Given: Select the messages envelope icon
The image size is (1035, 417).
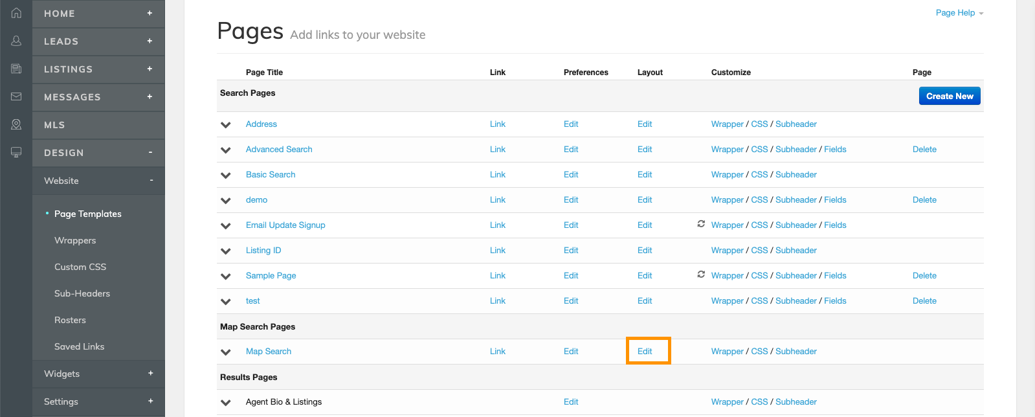Looking at the screenshot, I should click(x=16, y=96).
